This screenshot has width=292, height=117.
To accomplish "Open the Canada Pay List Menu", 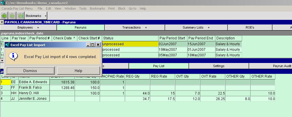I will (17, 8).
